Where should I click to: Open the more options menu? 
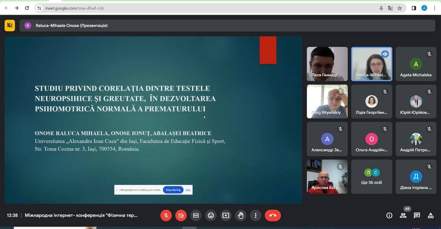coord(255,215)
